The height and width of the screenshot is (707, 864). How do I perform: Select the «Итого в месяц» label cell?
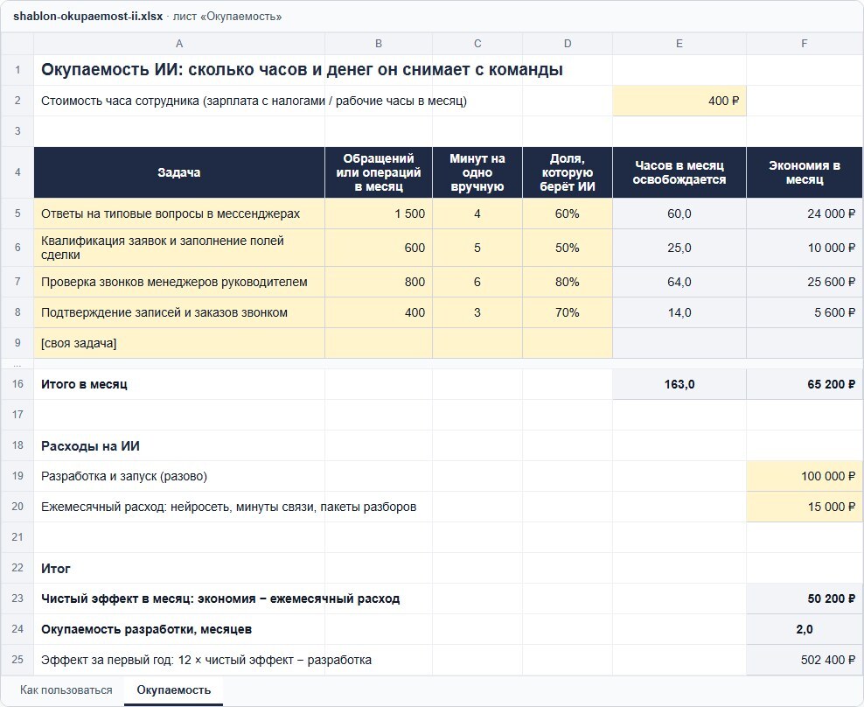click(x=179, y=384)
